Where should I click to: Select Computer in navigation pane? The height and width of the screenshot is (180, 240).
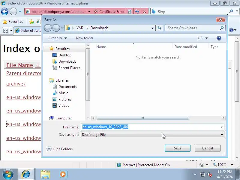point(64,118)
